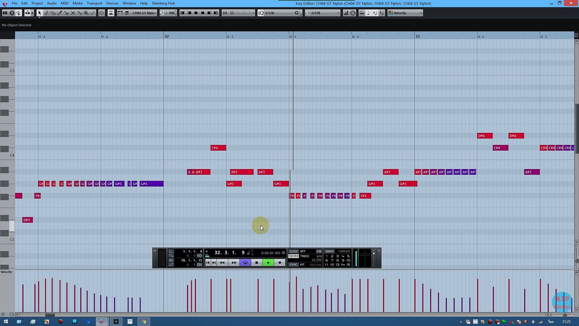The image size is (579, 326).
Task: Click the iQ Iterative Quantize icon
Action: 261,13
